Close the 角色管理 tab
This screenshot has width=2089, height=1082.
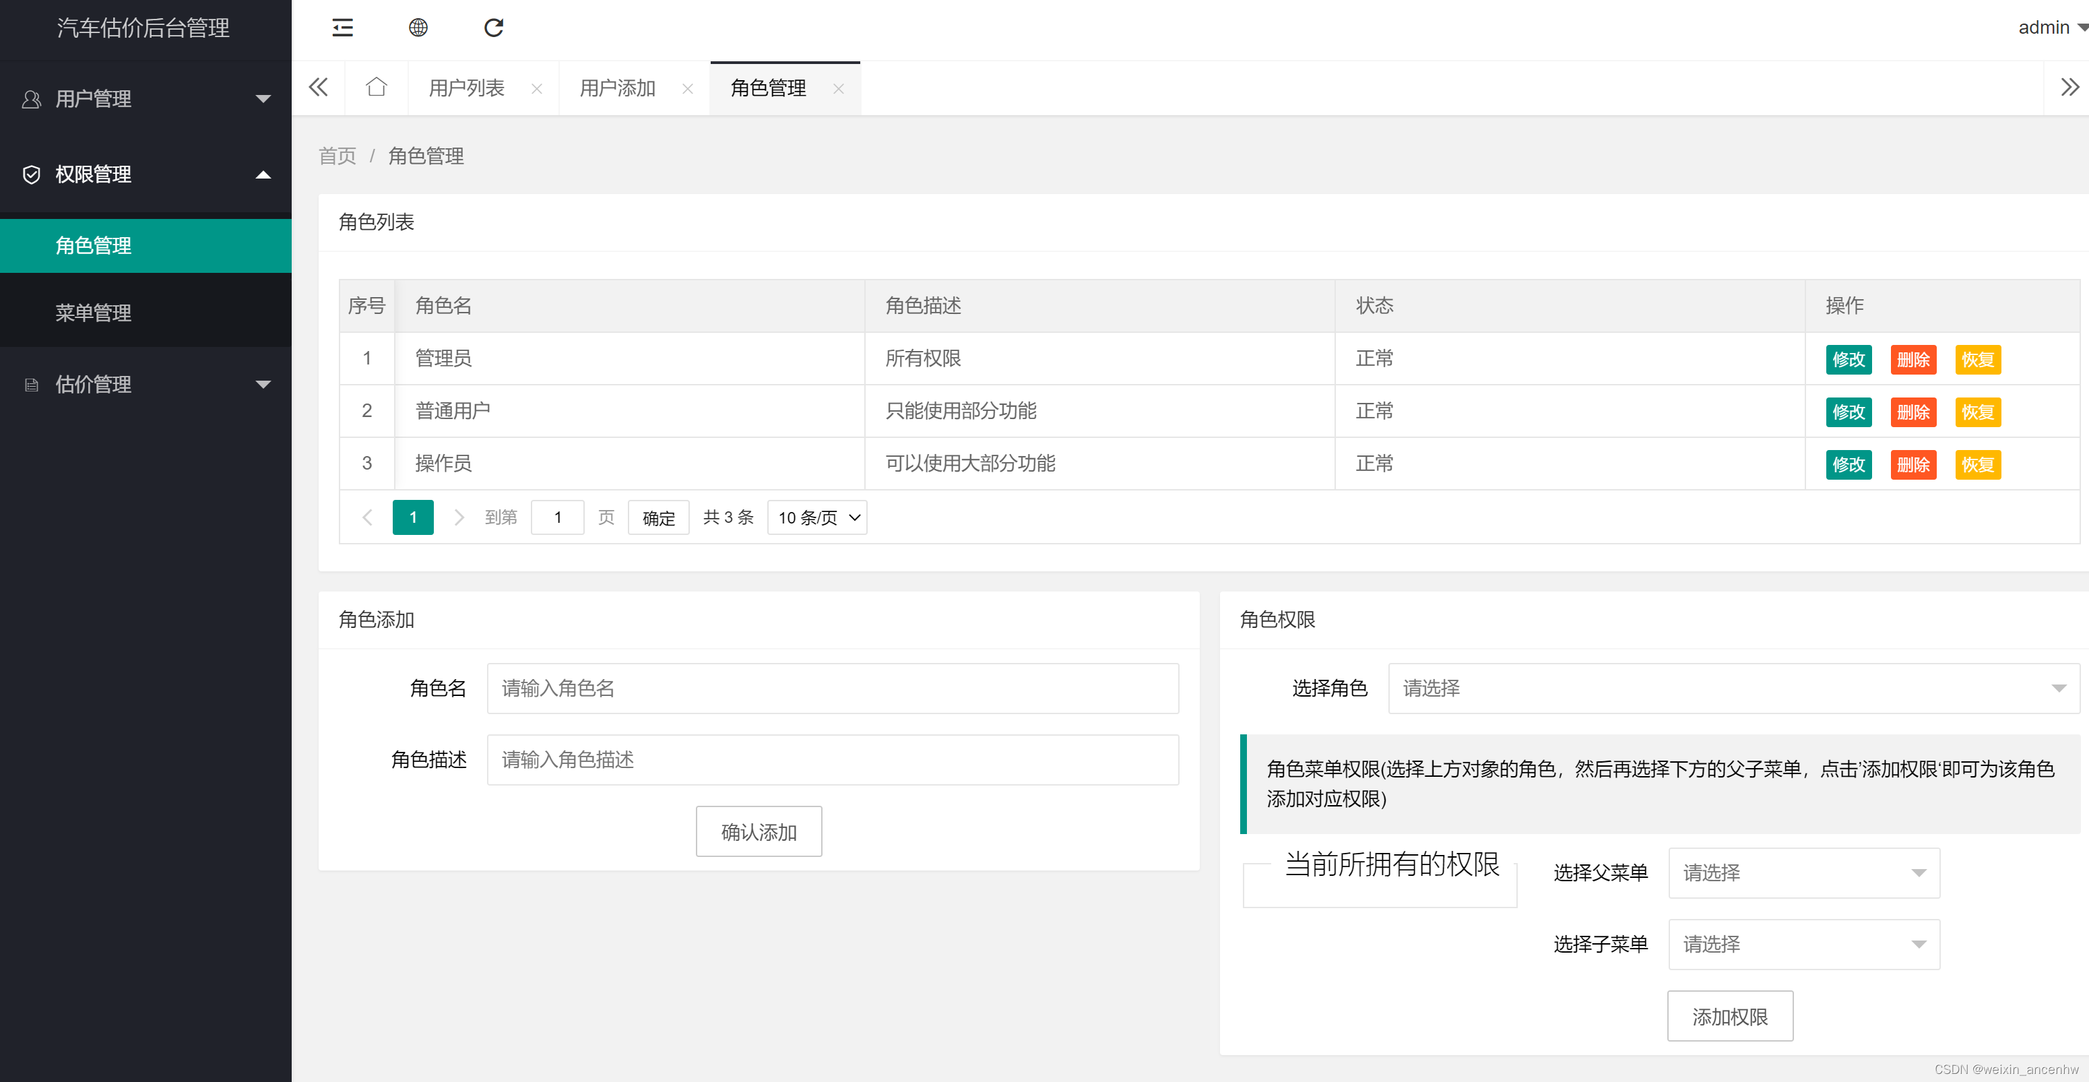(x=838, y=89)
